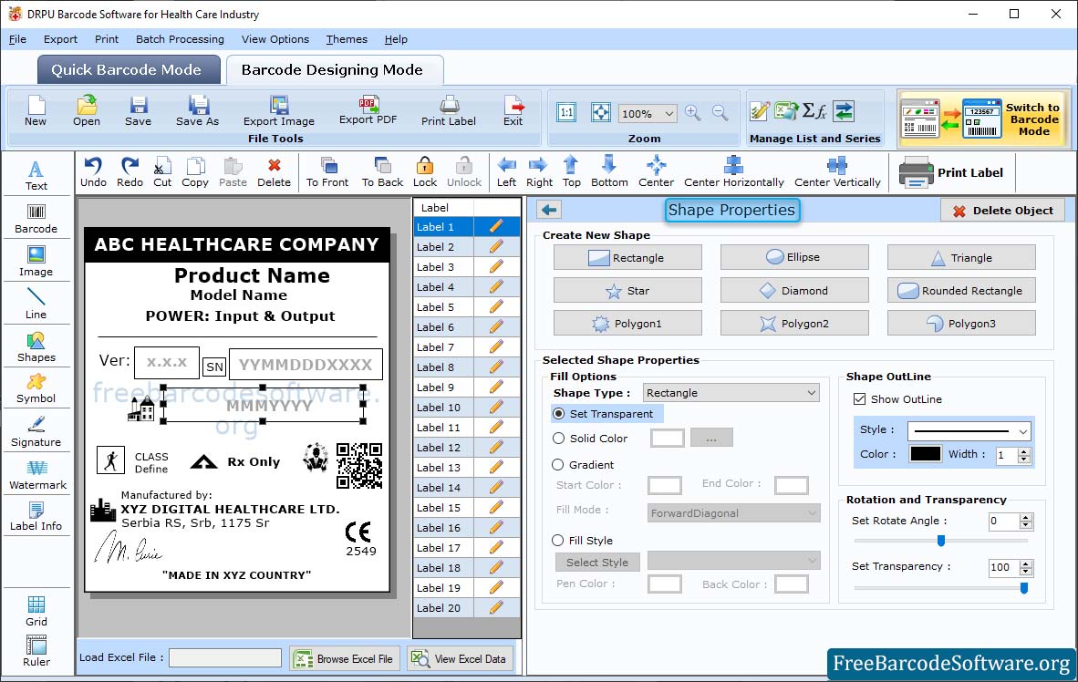This screenshot has width=1078, height=682.
Task: Open Label Info in sidebar
Action: (36, 516)
